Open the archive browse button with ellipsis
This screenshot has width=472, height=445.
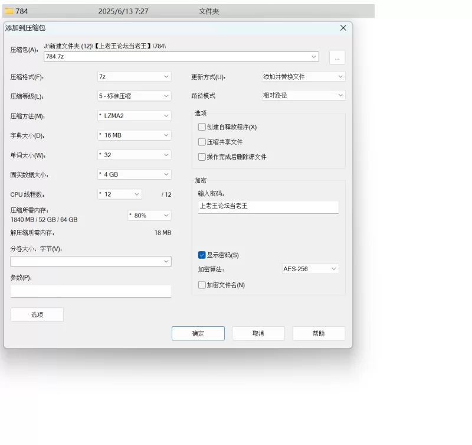pyautogui.click(x=337, y=57)
